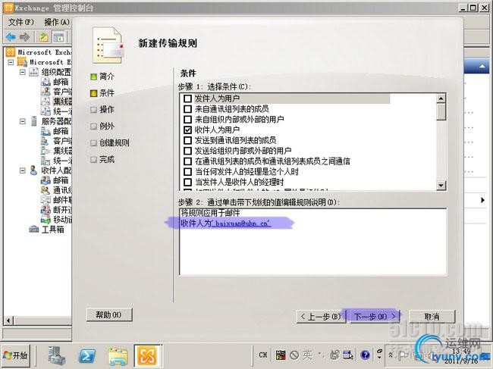Check 来自通讯组列表的成员 condition
The width and height of the screenshot is (493, 369).
[187, 109]
